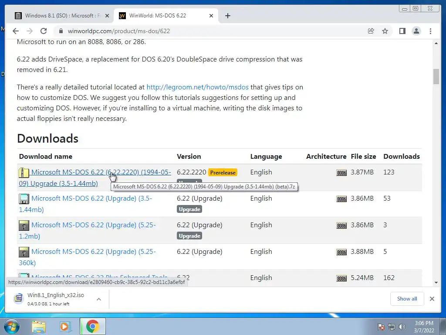Viewport: 446px width, 335px height.
Task: Click the Chrome taskbar button
Action: 93,326
